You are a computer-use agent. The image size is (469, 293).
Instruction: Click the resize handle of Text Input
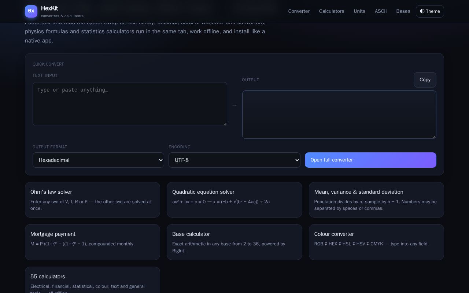click(225, 123)
